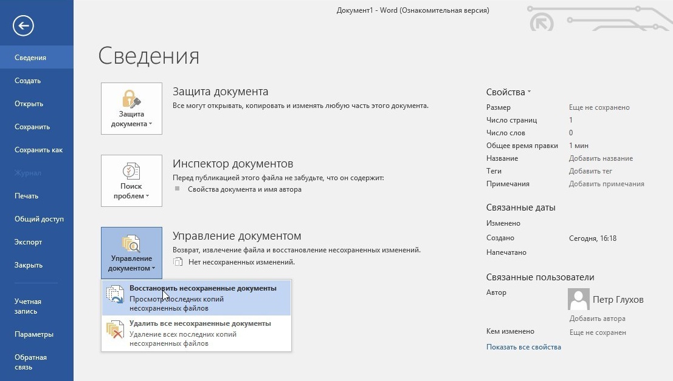The width and height of the screenshot is (673, 381).
Task: Select Открыть in the sidebar
Action: click(37, 104)
